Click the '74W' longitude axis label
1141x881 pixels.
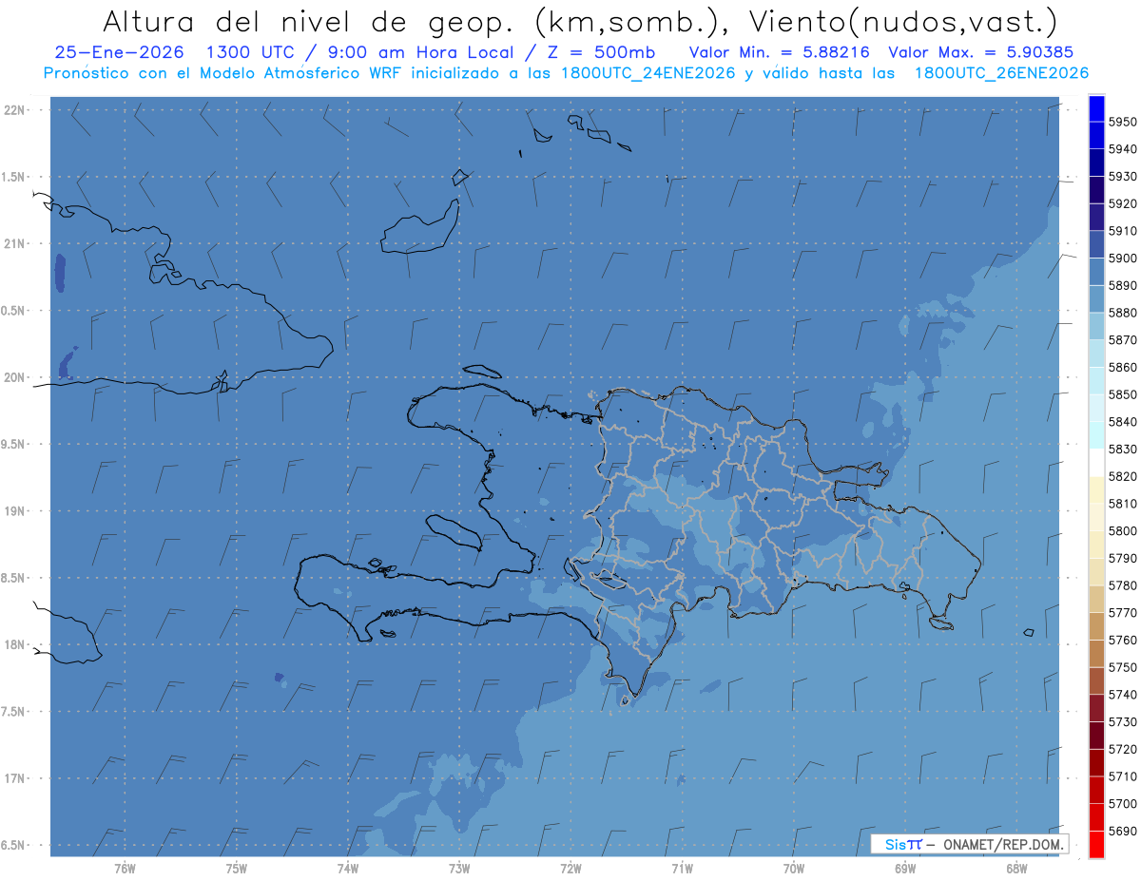pos(347,869)
